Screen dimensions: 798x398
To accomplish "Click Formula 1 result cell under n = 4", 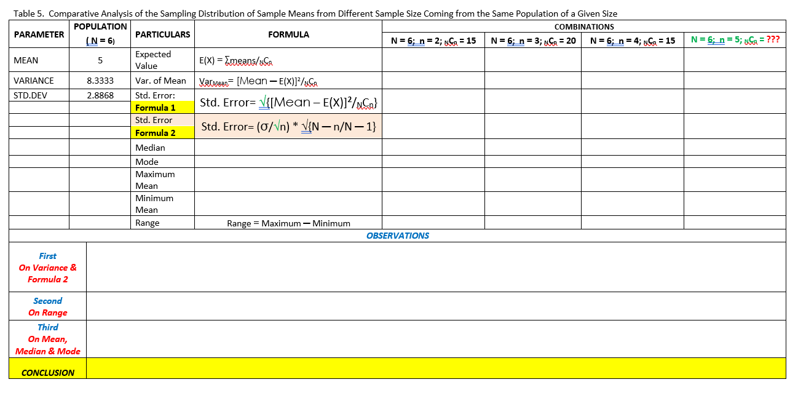I will click(633, 101).
